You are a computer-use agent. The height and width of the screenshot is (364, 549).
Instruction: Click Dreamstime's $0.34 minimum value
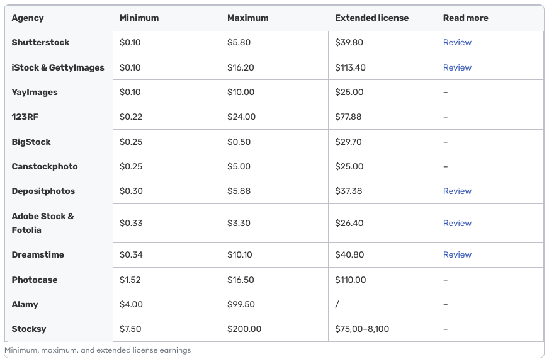coord(131,254)
